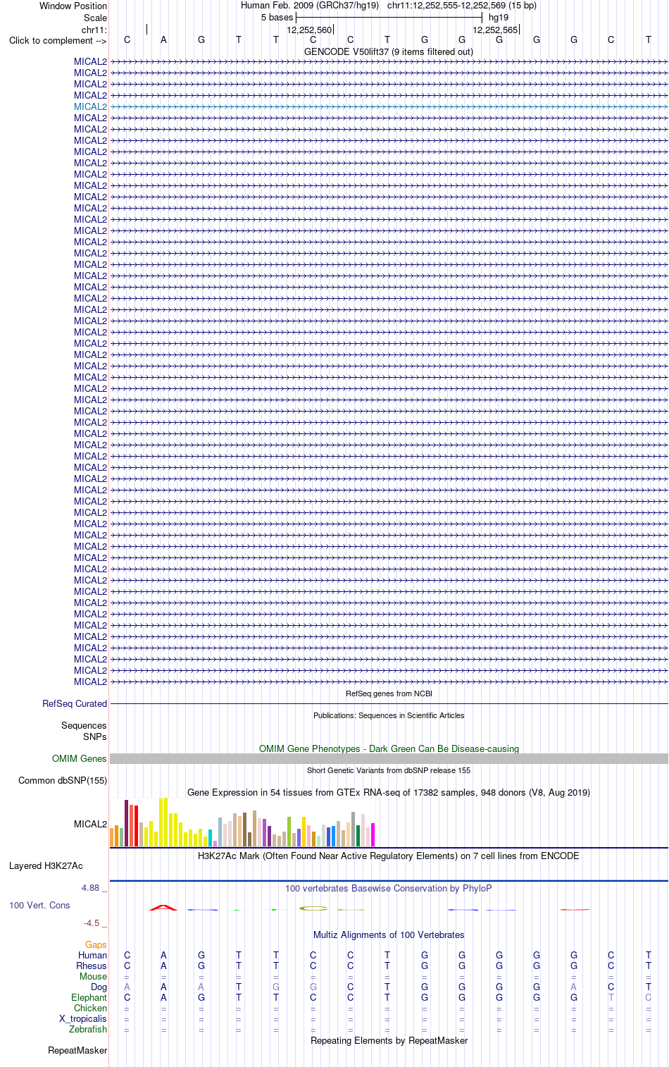Open the OMIM Genes track label
This screenshot has width=669, height=1067.
pyautogui.click(x=80, y=758)
